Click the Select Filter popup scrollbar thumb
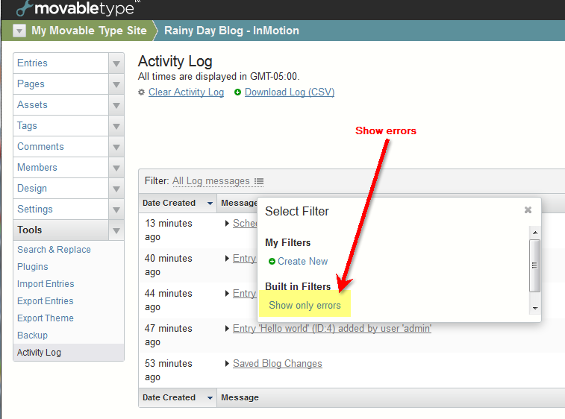This screenshot has height=419, width=565. 534,265
